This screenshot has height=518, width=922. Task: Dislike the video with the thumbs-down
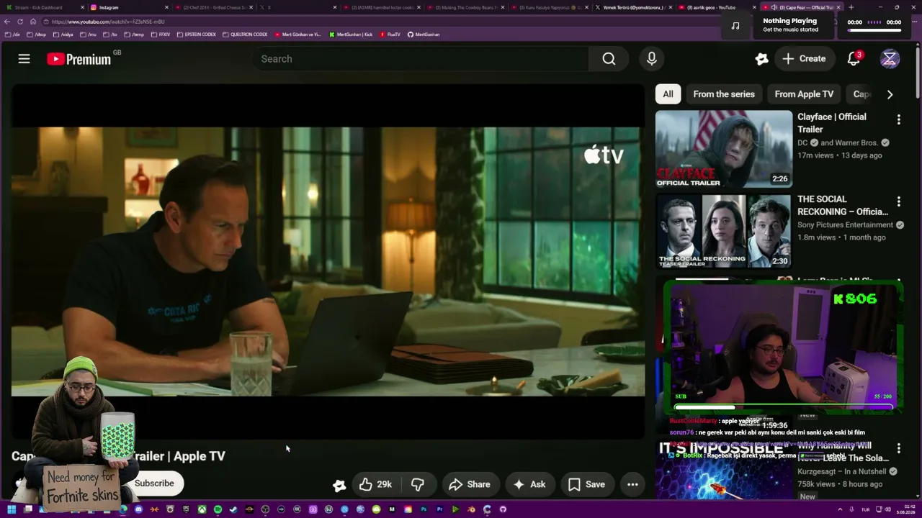click(418, 484)
